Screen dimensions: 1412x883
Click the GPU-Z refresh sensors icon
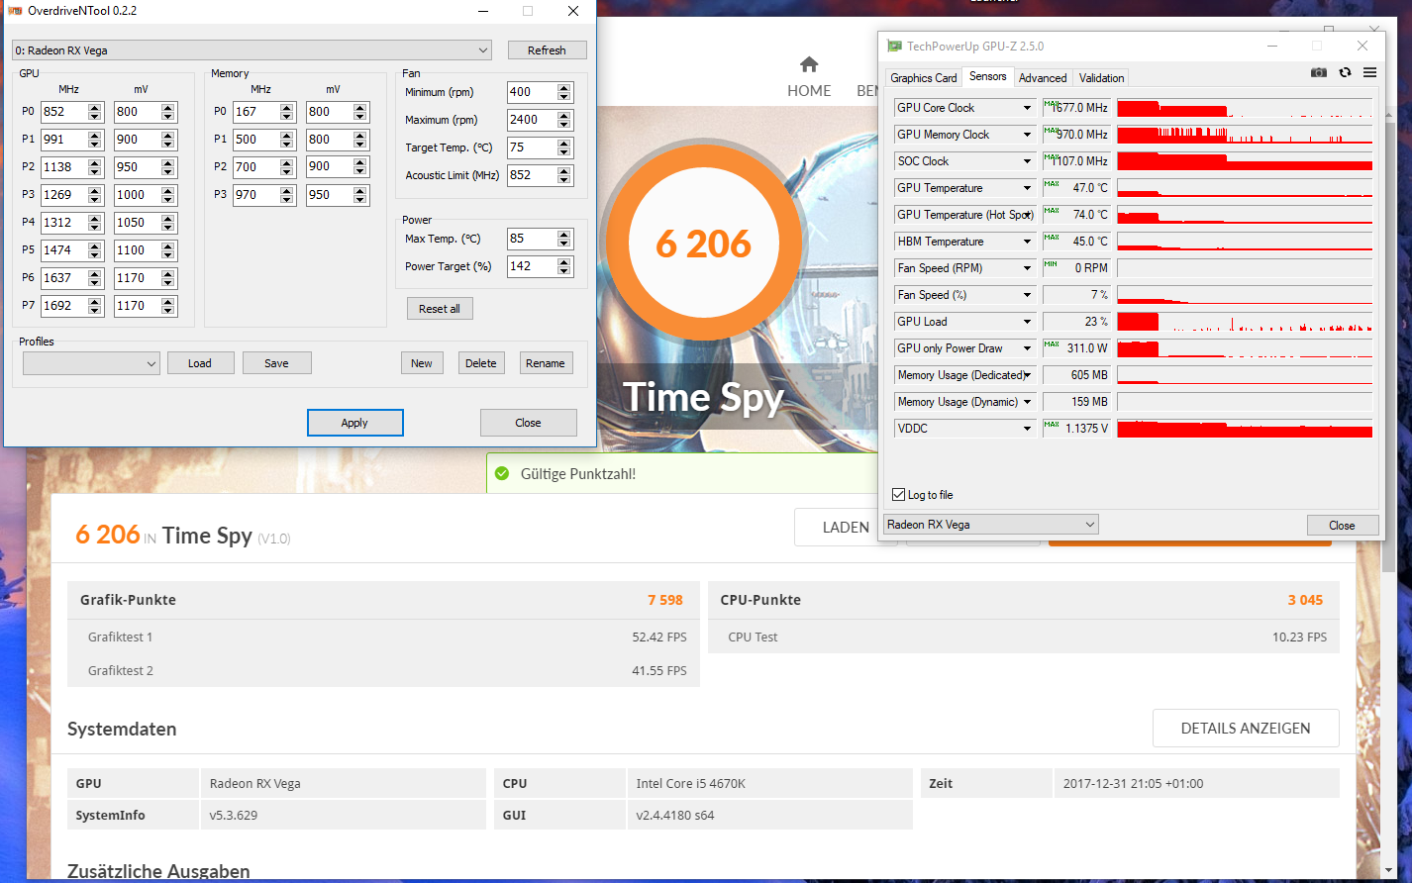pyautogui.click(x=1345, y=72)
